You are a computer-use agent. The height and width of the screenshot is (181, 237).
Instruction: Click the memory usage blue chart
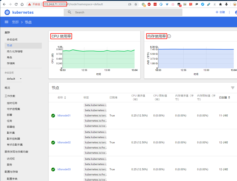196,59
